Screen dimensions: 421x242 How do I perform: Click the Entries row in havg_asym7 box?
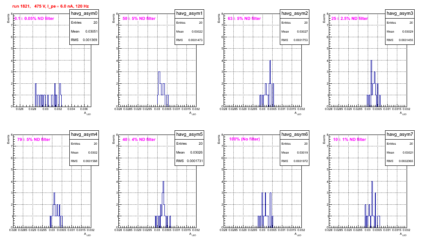pos(400,143)
